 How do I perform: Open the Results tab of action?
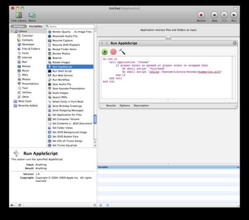point(111,105)
